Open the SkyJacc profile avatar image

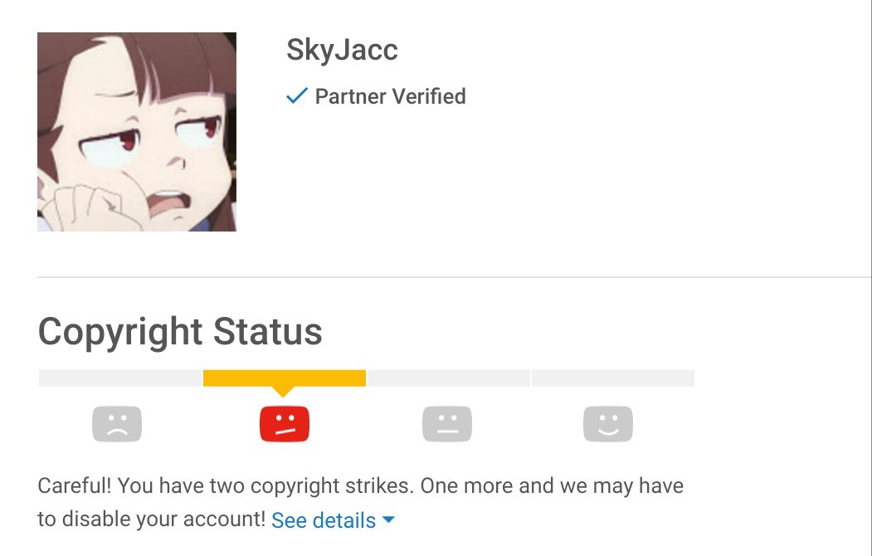(x=137, y=132)
